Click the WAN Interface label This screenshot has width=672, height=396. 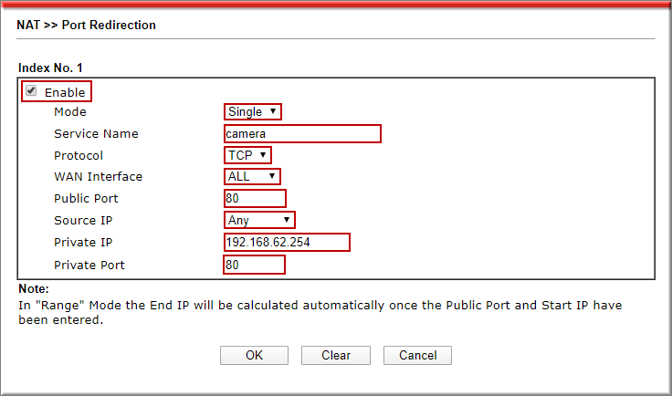(98, 177)
